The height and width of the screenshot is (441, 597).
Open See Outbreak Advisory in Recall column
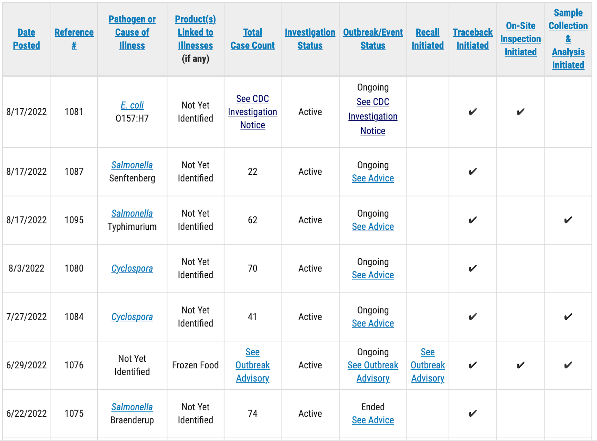click(x=427, y=365)
